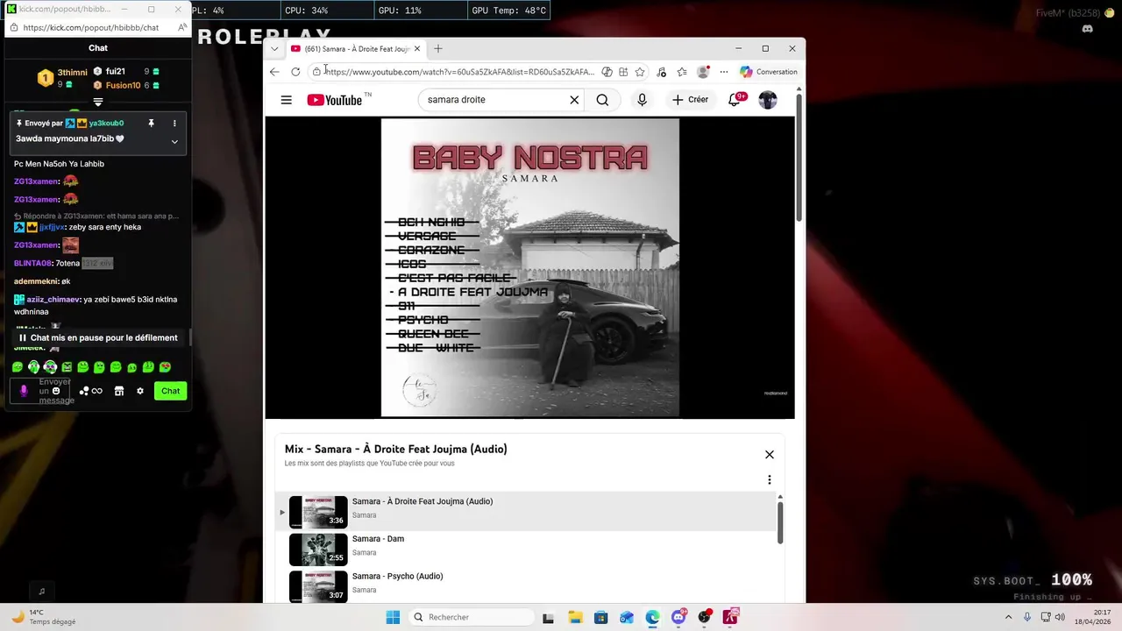The height and width of the screenshot is (631, 1122).
Task: Send message with green Chat button
Action: coord(170,391)
